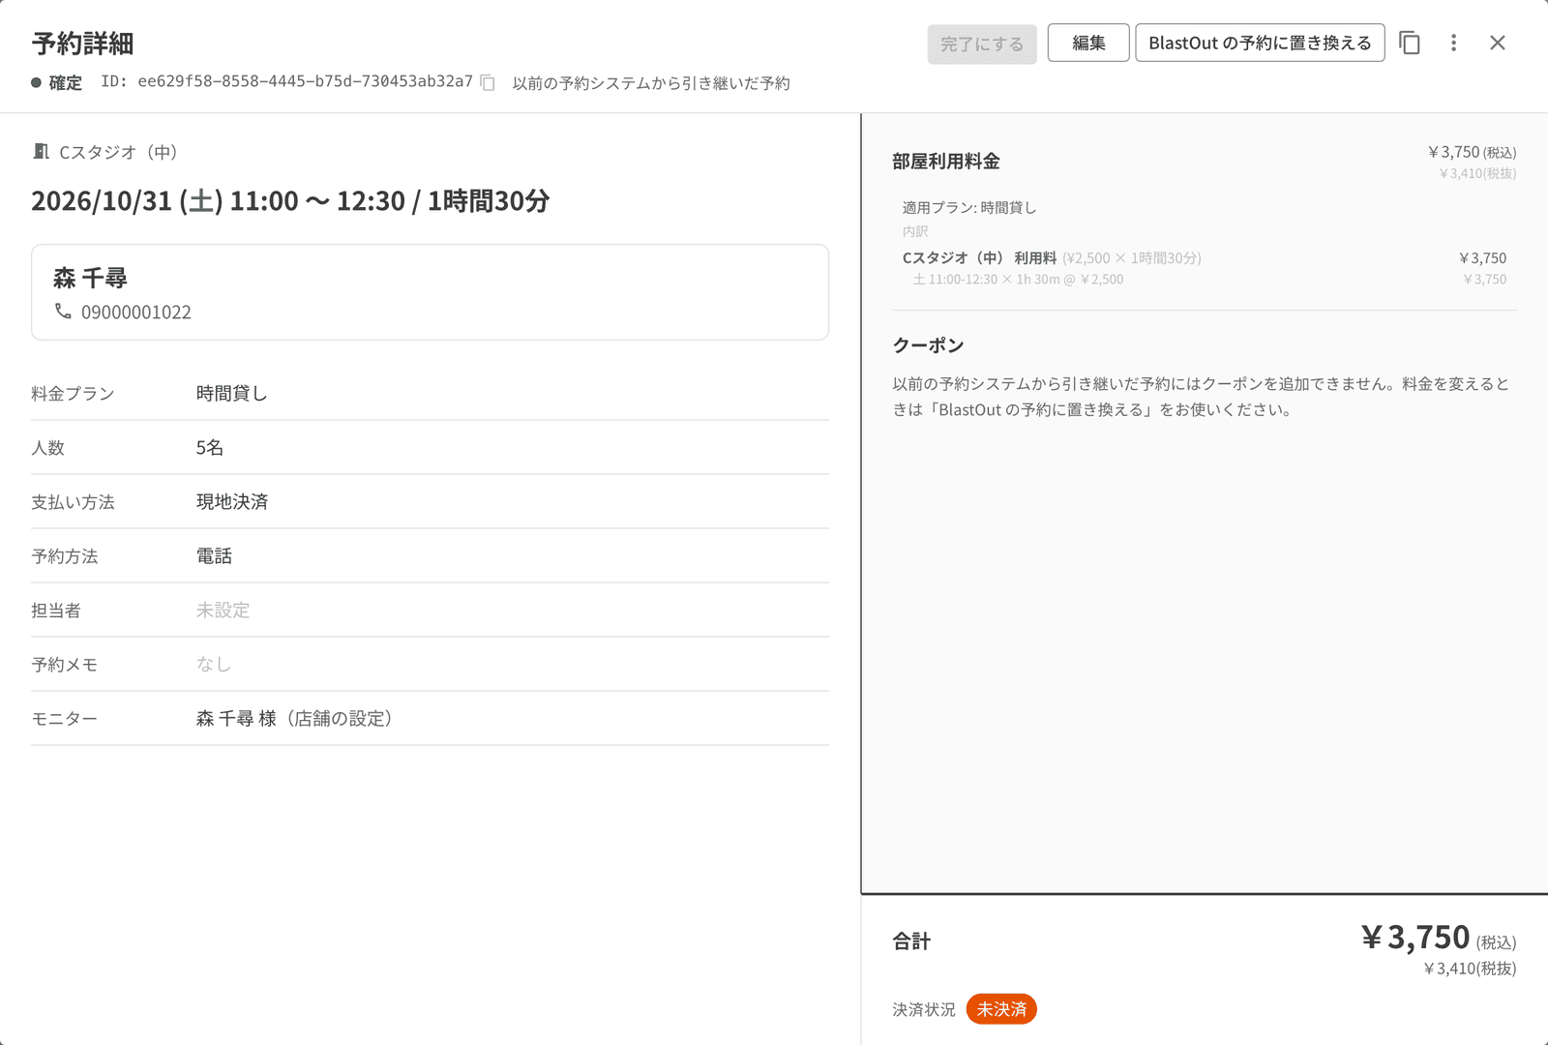
Task: Click the クーポン heading
Action: point(928,345)
